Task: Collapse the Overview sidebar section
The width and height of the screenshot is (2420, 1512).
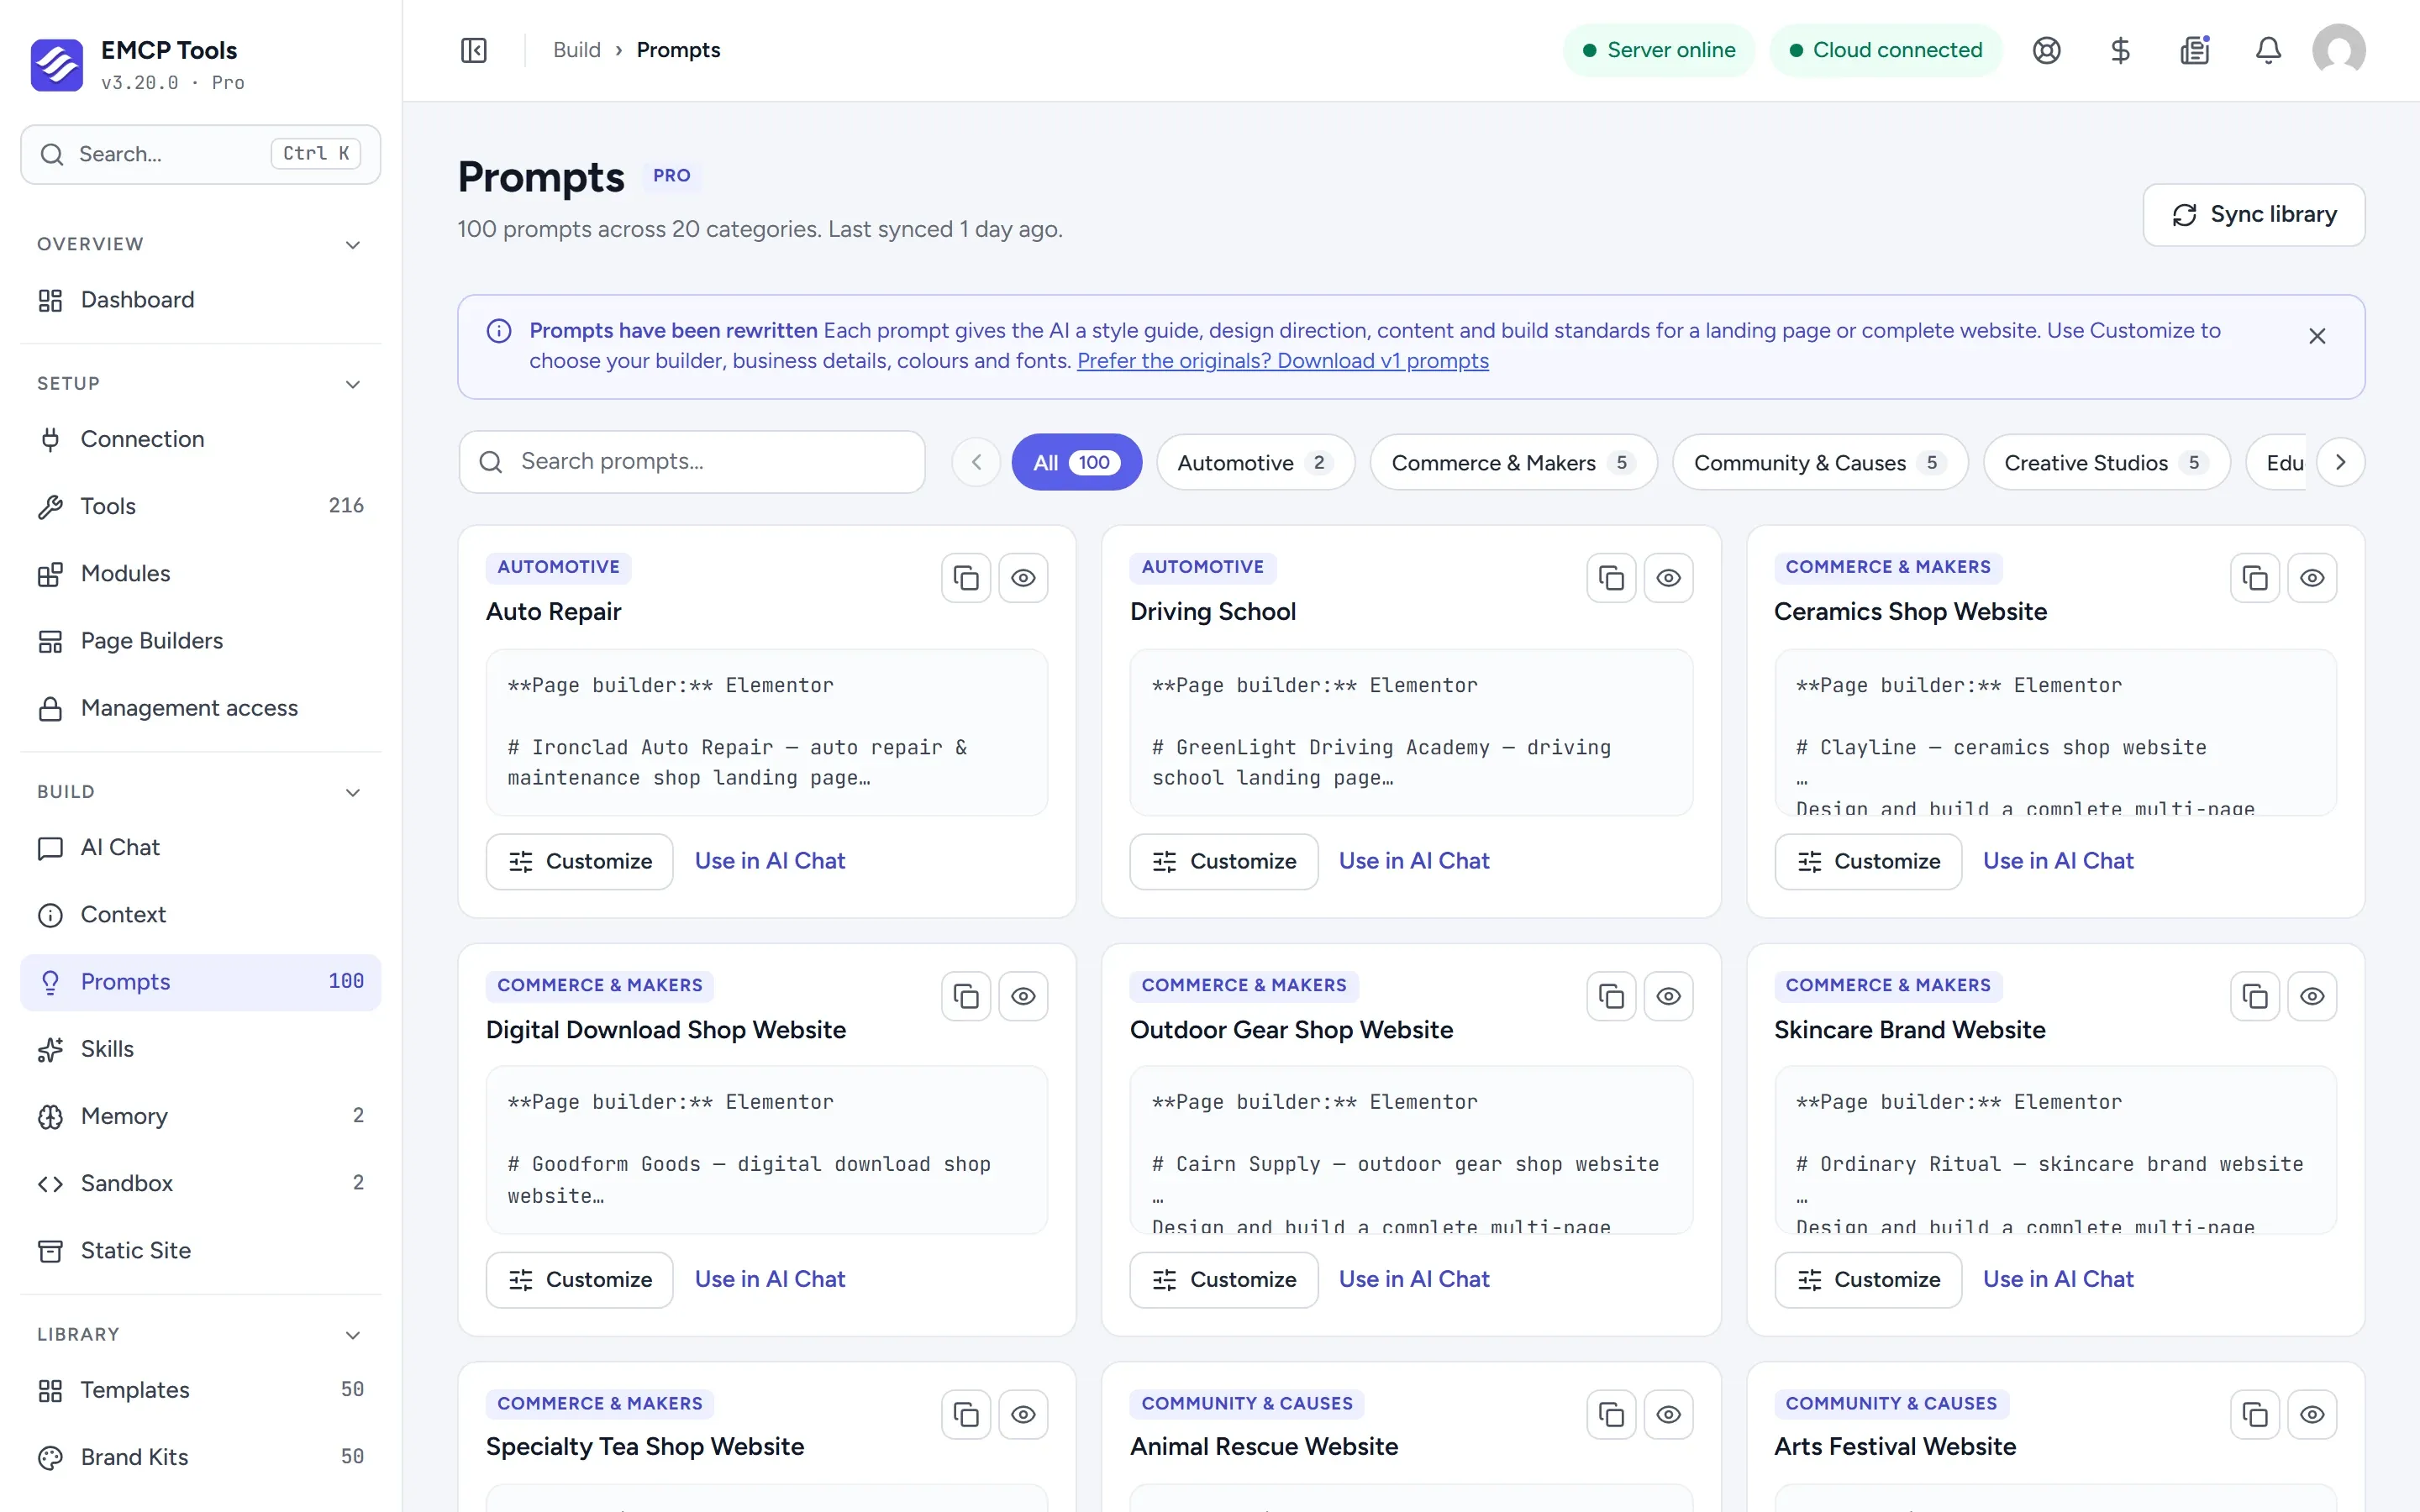Action: [x=352, y=245]
